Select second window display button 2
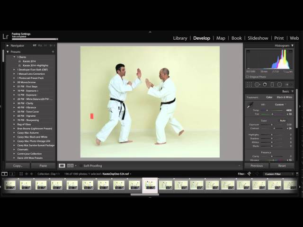Viewport: 303px width, 227px height. pyautogui.click(x=12, y=174)
